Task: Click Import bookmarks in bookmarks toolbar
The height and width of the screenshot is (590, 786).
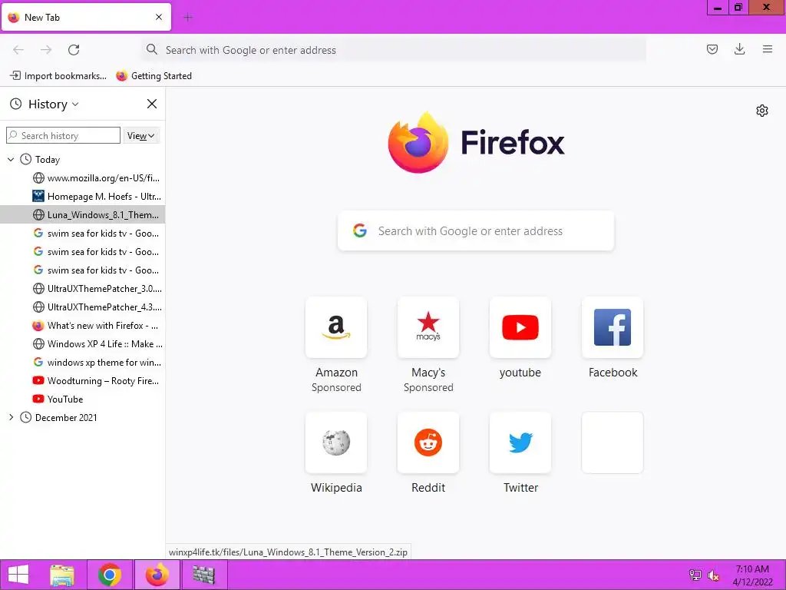Action: tap(58, 76)
